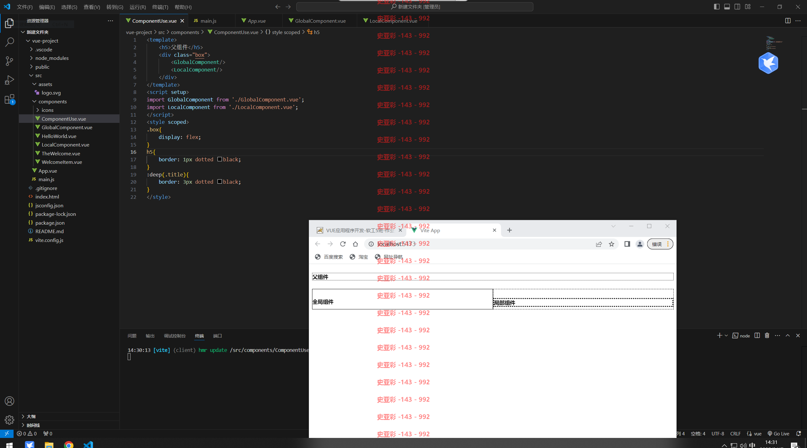Create a new terminal with plus icon

(719, 336)
